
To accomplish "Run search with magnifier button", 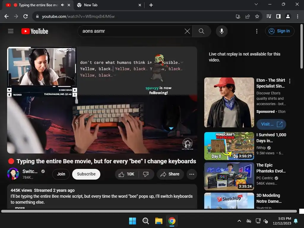I will [x=202, y=31].
